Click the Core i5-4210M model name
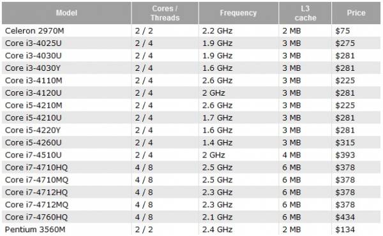 (x=34, y=105)
